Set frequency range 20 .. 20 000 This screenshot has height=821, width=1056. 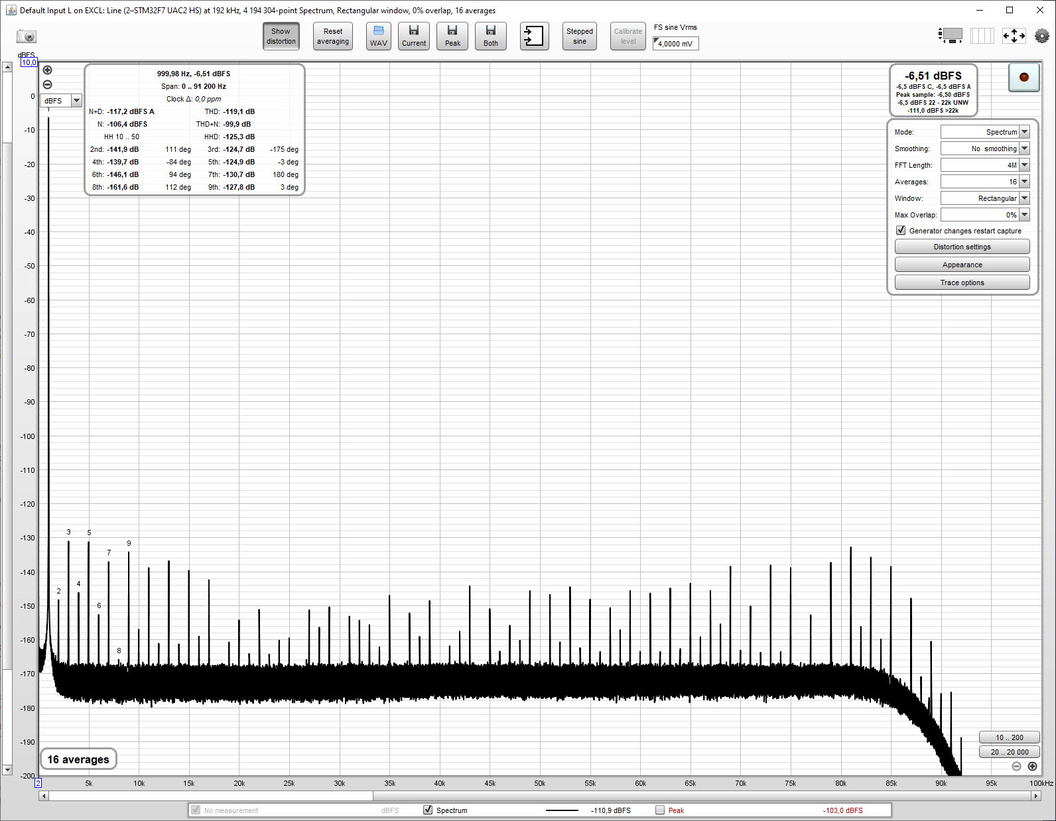pyautogui.click(x=1010, y=752)
